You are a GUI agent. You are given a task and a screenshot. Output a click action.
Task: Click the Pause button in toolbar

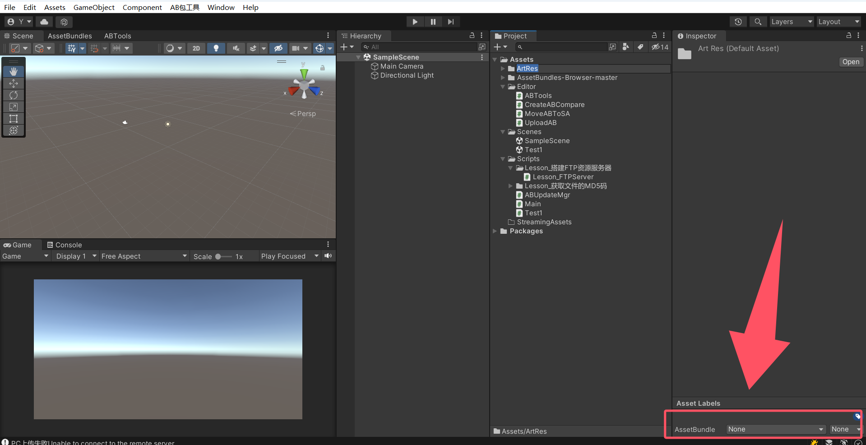[x=433, y=22]
